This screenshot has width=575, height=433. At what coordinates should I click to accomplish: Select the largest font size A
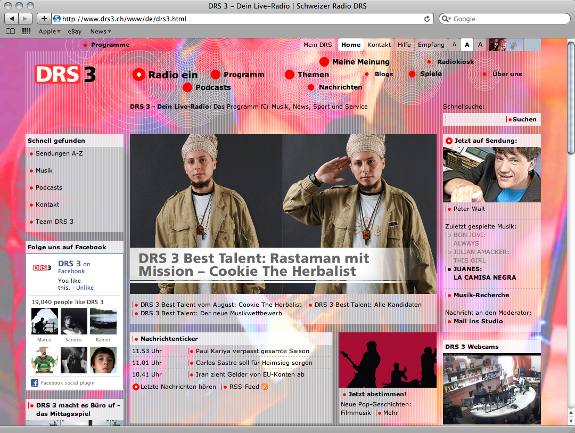(x=480, y=45)
